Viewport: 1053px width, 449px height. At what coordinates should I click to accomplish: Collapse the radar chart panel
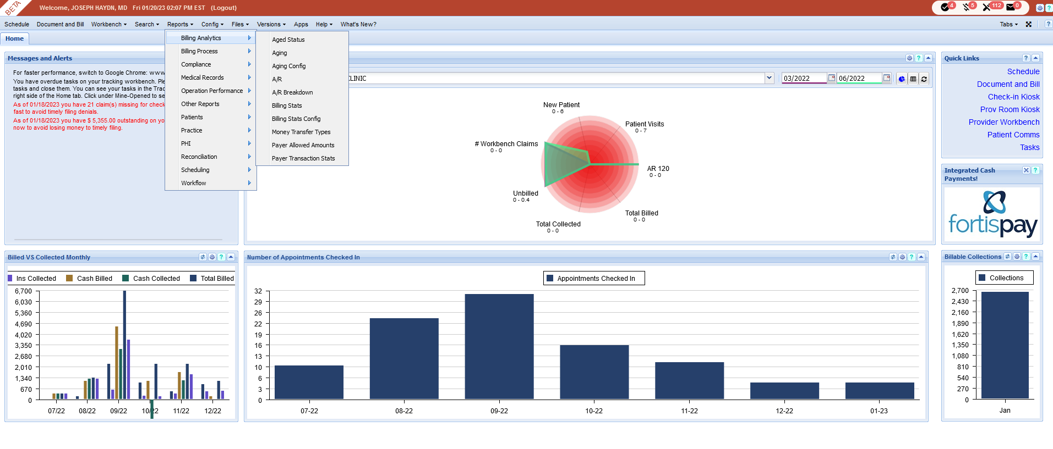coord(928,58)
